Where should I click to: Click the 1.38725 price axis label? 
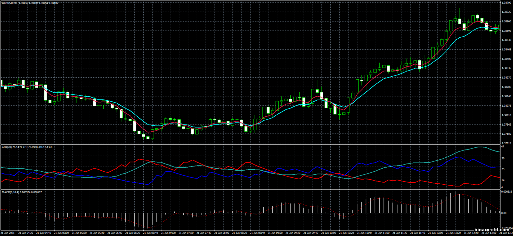(506, 12)
